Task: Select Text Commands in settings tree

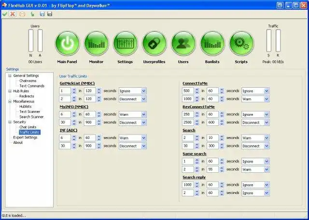Action: 32,86
